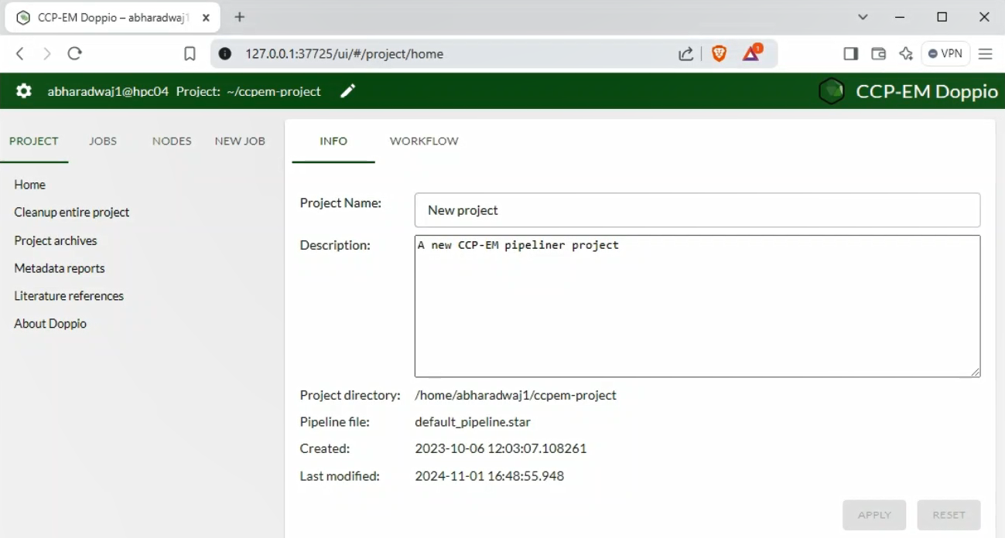
Task: Select the INFO tab
Action: (333, 141)
